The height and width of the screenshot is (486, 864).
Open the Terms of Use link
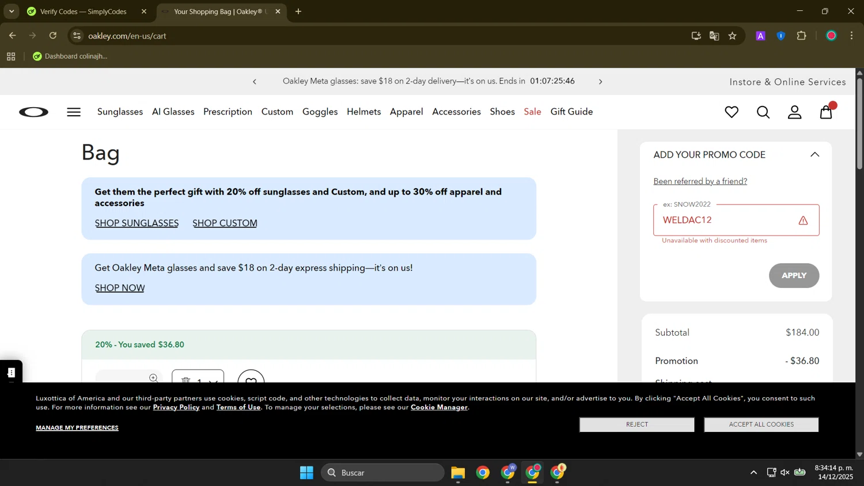[238, 407]
